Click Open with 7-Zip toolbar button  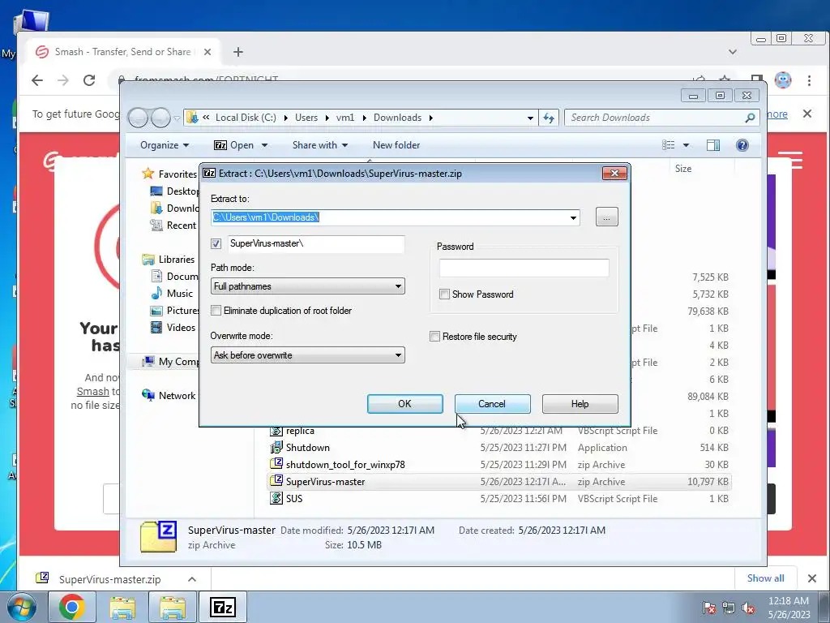tap(233, 145)
